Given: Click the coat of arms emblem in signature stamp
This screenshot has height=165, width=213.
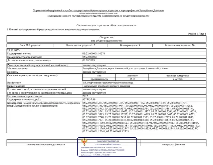Looking at the screenshot, I should [84, 142].
